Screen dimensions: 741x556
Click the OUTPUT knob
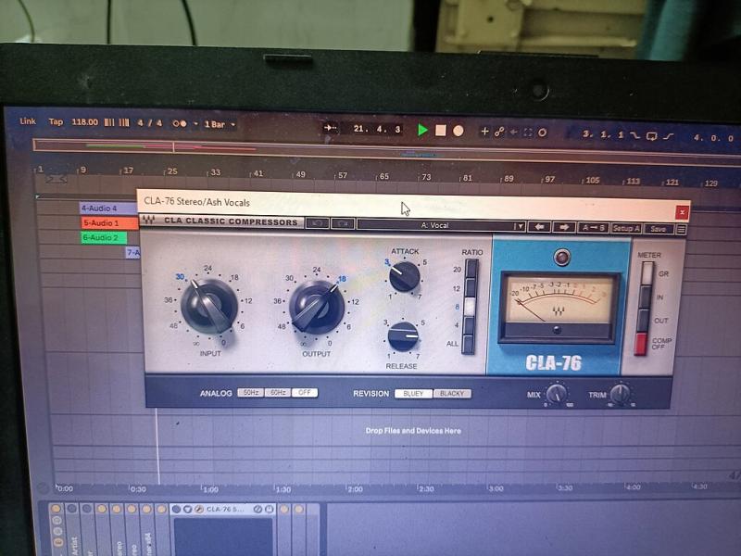click(317, 308)
